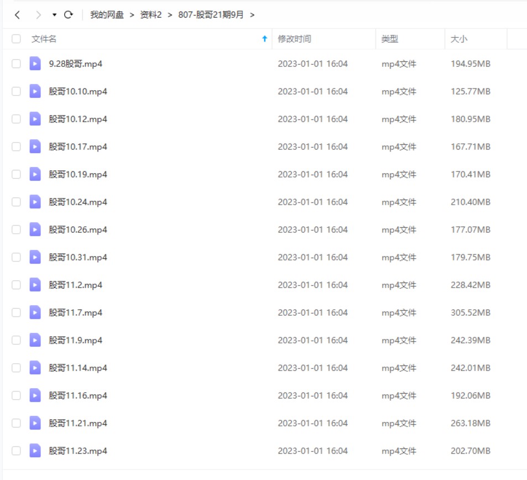Check the box for 股哥11.9.mp4
This screenshot has height=480, width=527.
pyautogui.click(x=16, y=340)
